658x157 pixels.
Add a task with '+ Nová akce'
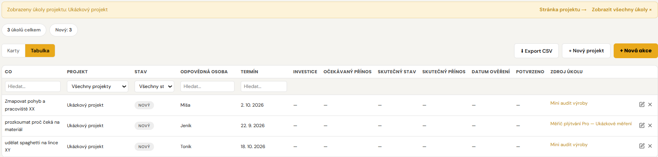[x=635, y=51]
